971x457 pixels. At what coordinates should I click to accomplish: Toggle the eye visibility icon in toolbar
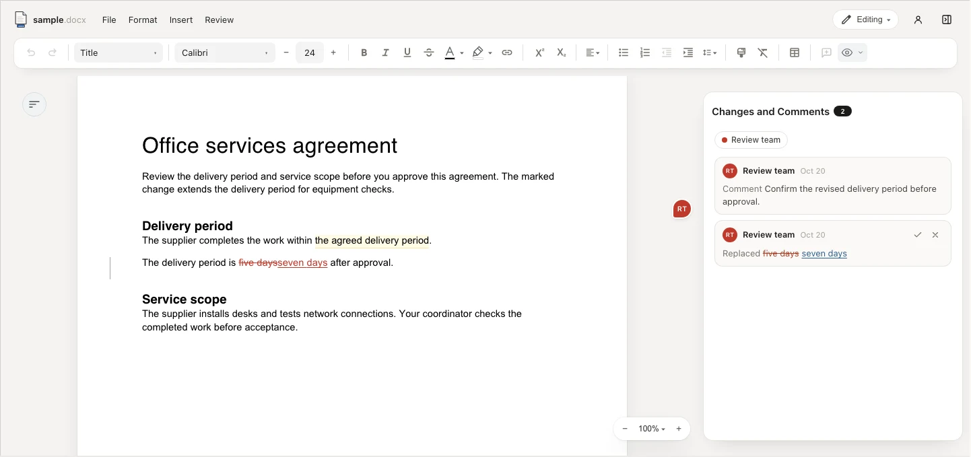[847, 52]
